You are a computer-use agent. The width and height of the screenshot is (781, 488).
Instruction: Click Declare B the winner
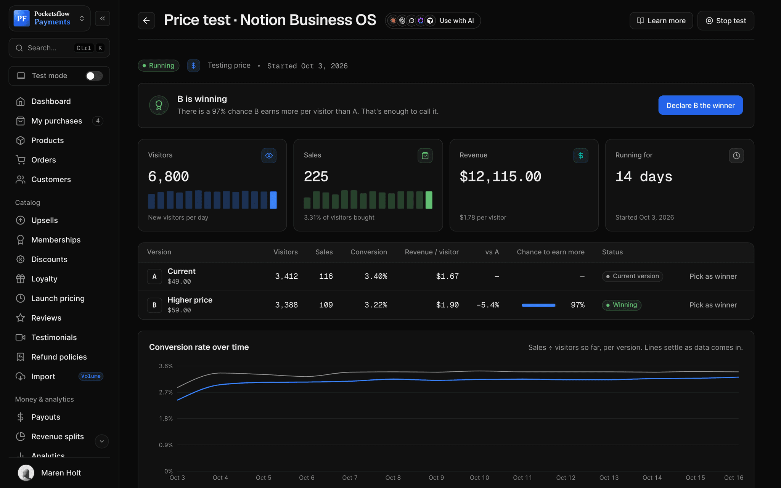[x=700, y=105]
